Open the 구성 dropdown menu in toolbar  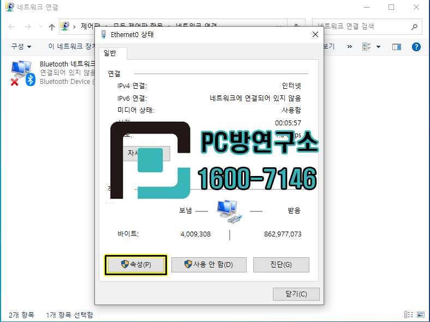tap(21, 46)
